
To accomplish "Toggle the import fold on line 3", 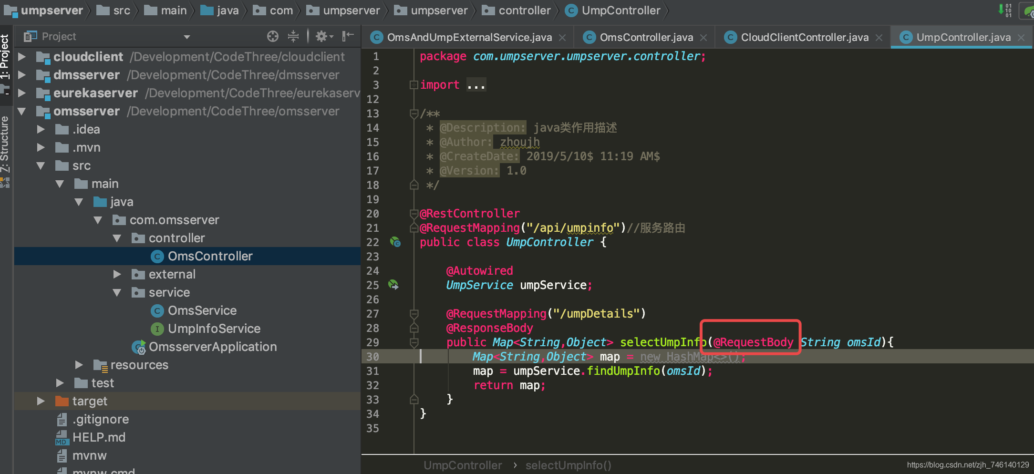I will (x=413, y=84).
